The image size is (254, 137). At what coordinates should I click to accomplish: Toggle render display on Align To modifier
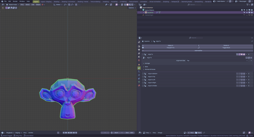[x=244, y=54]
